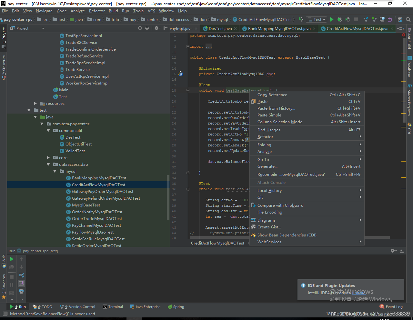Open the Project Structure icon
Image resolution: width=413 pixels, height=320 pixels.
pyautogui.click(x=400, y=19)
